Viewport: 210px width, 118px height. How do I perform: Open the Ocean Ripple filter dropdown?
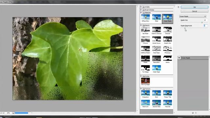193,16
